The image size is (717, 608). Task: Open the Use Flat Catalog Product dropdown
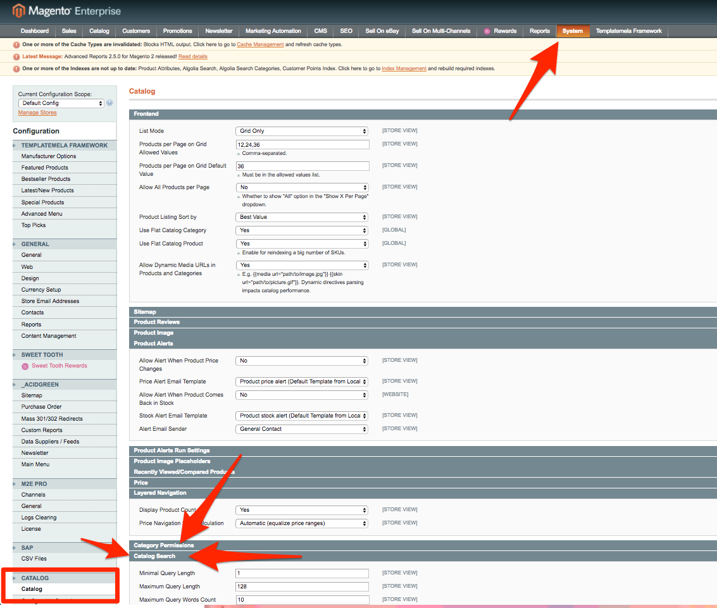[x=302, y=244]
